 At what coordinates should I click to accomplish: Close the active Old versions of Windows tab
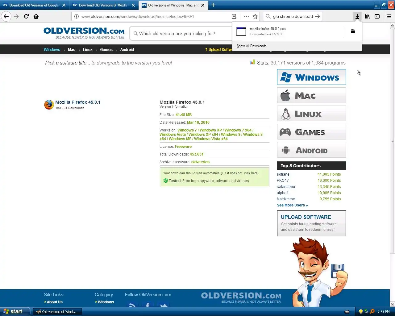click(x=203, y=5)
